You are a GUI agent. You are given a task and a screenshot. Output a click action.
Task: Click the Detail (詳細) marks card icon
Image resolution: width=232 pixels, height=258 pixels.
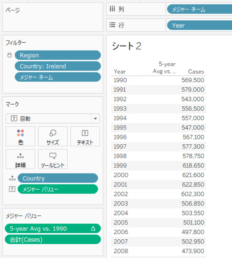click(x=20, y=159)
